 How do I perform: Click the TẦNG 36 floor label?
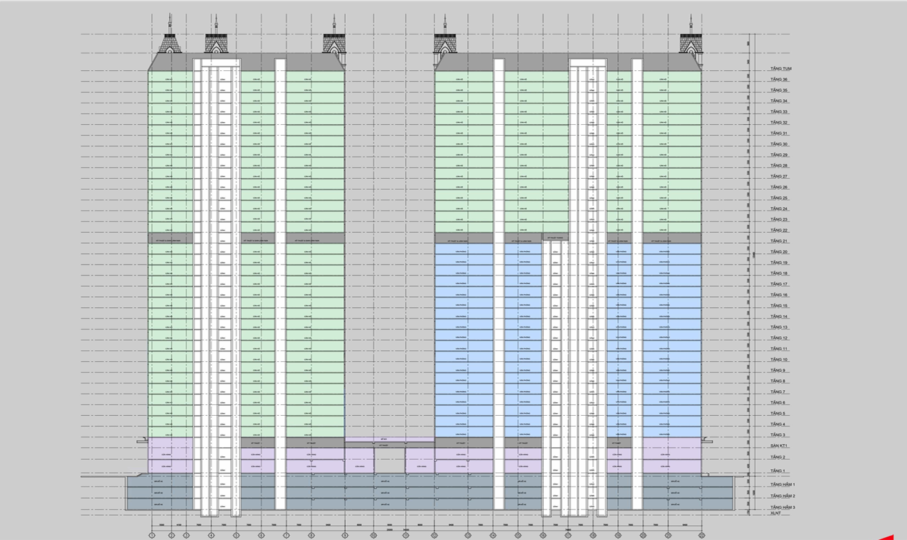[x=779, y=80]
